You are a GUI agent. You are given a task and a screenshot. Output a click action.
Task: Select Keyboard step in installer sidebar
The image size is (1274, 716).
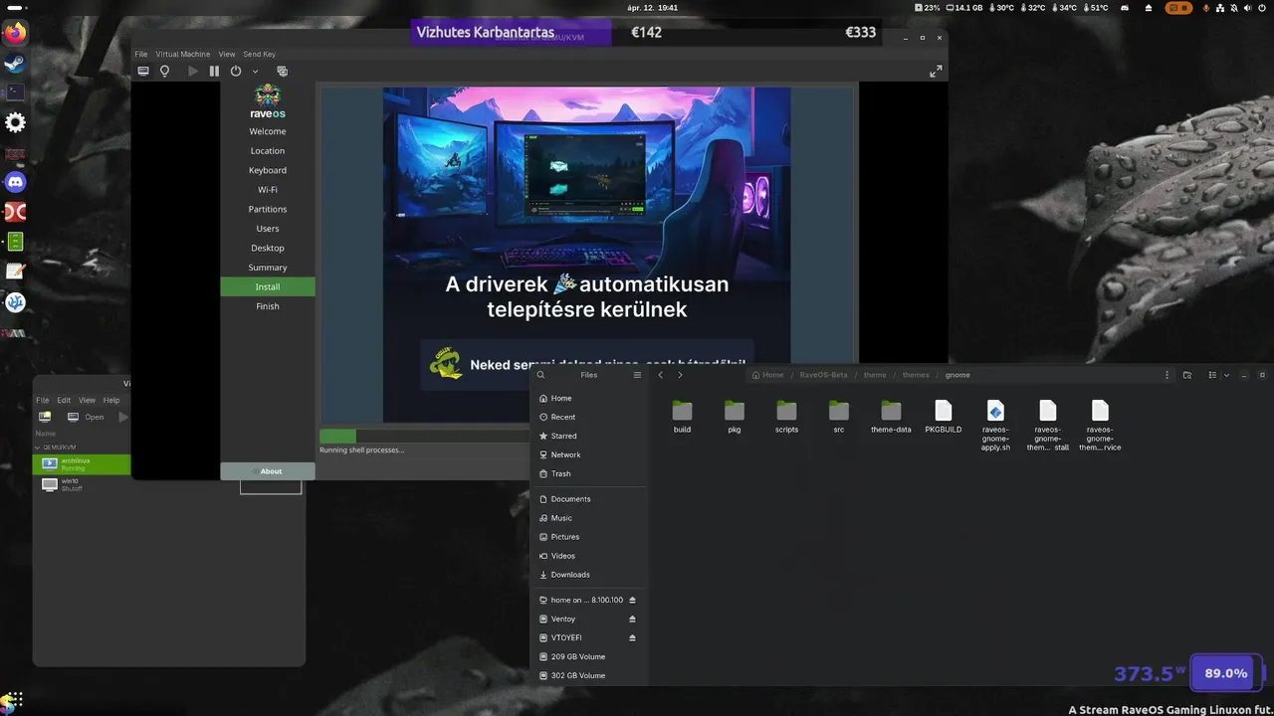click(x=268, y=170)
